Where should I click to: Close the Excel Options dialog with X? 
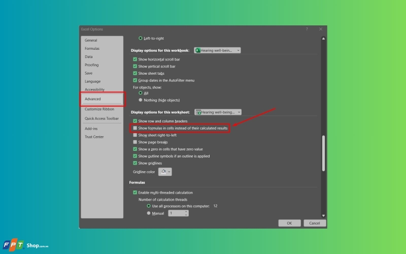click(x=321, y=29)
